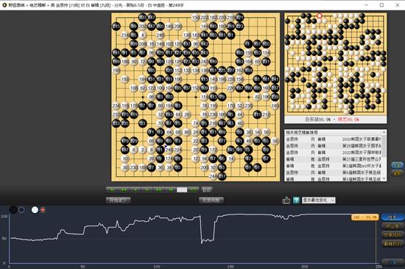Click the green jump-to-first-move button
The width and height of the screenshot is (405, 269).
112,190
